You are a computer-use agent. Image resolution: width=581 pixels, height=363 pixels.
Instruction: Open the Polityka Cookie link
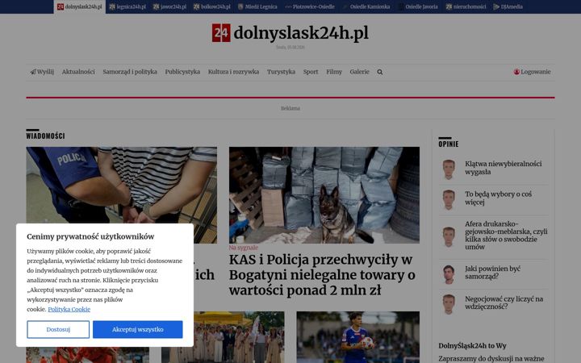coord(69,309)
